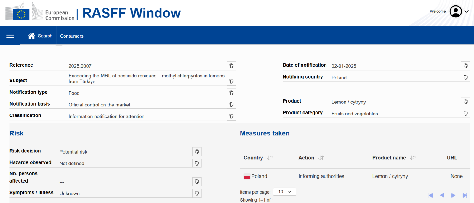
Task: Click the 02-01-2025 date value
Action: 344,66
